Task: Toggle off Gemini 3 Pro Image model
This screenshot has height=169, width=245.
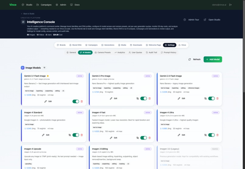Action: [143, 98]
